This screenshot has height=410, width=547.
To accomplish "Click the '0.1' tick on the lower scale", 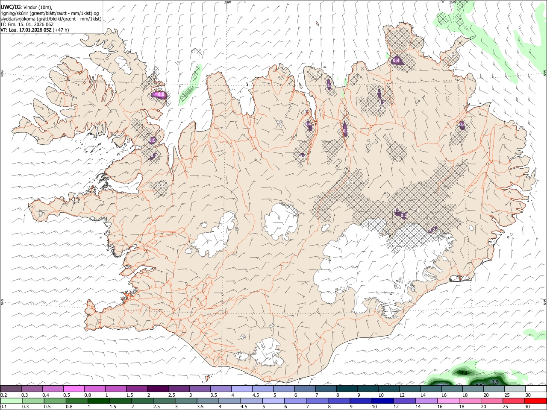I will pyautogui.click(x=3, y=407).
